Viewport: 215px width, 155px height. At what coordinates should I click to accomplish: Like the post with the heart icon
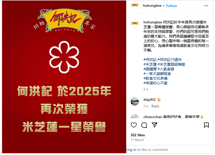(x=134, y=125)
